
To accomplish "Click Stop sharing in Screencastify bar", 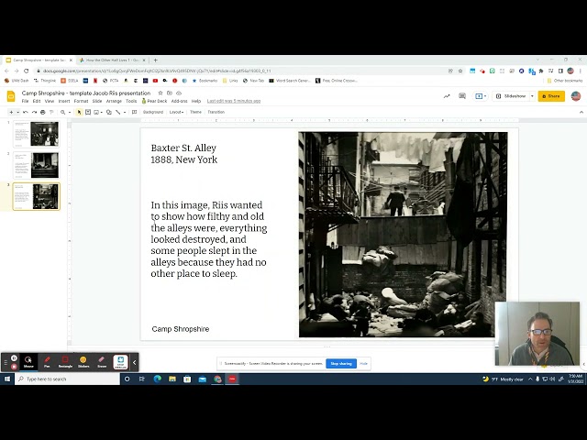I will point(341,363).
